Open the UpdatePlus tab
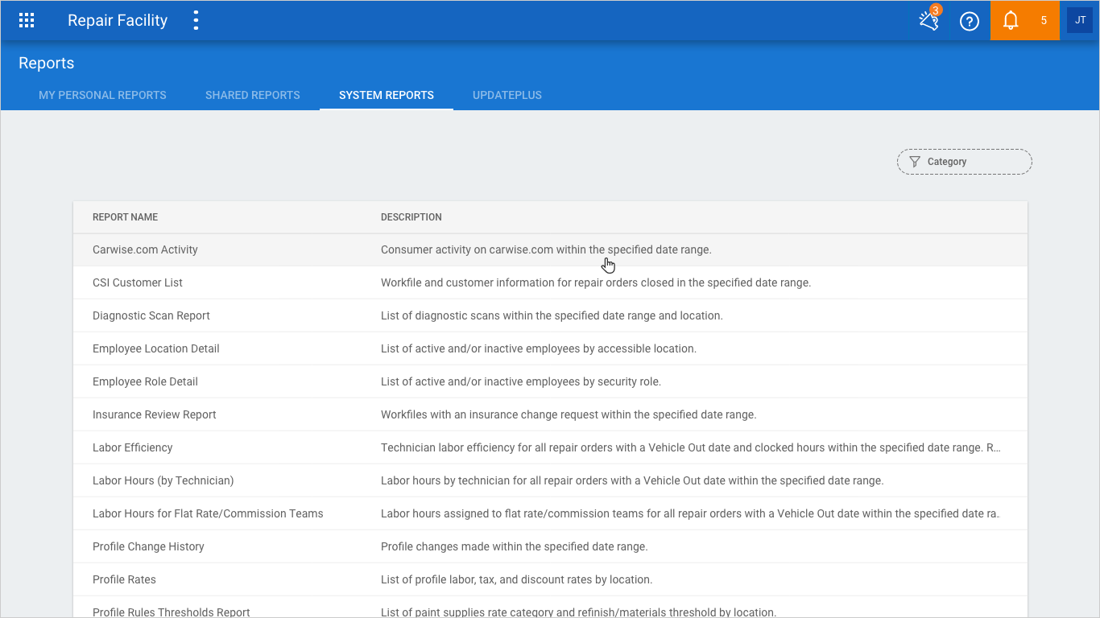The height and width of the screenshot is (618, 1100). (507, 95)
